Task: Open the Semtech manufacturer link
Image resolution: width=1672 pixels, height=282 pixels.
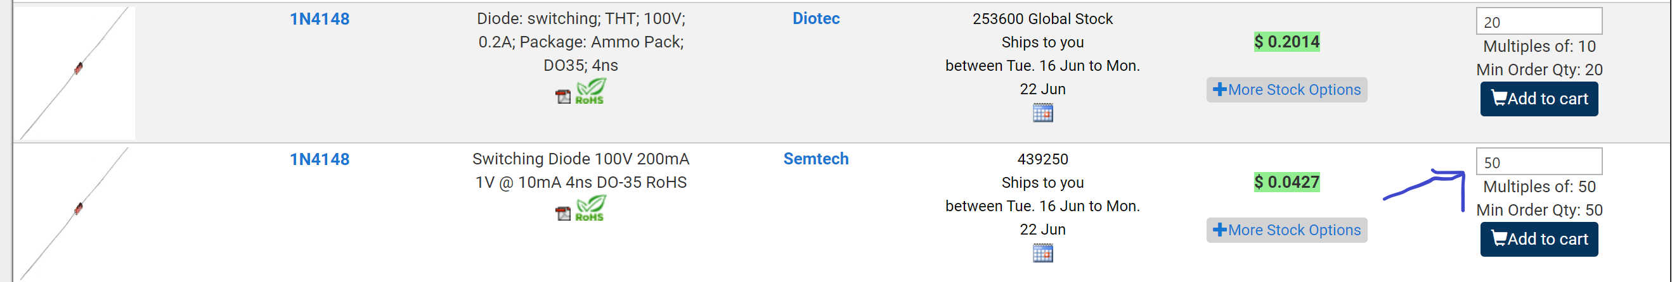Action: 816,159
